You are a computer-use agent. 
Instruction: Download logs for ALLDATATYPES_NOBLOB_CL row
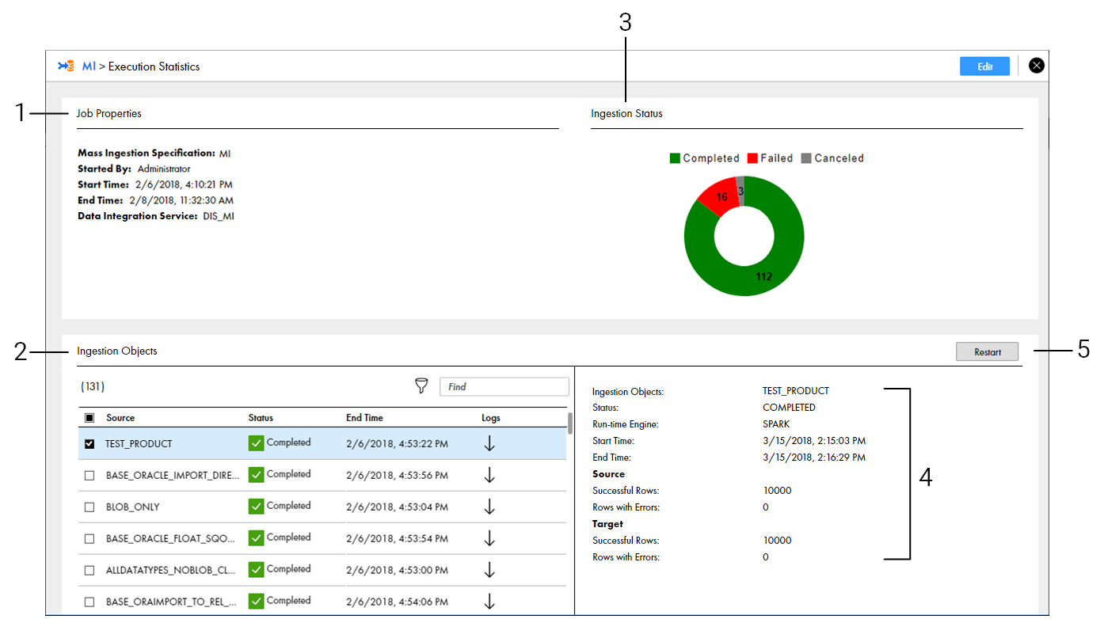pos(489,570)
